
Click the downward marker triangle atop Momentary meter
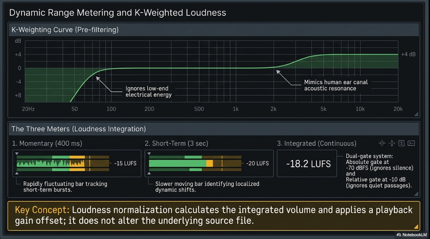17,154
